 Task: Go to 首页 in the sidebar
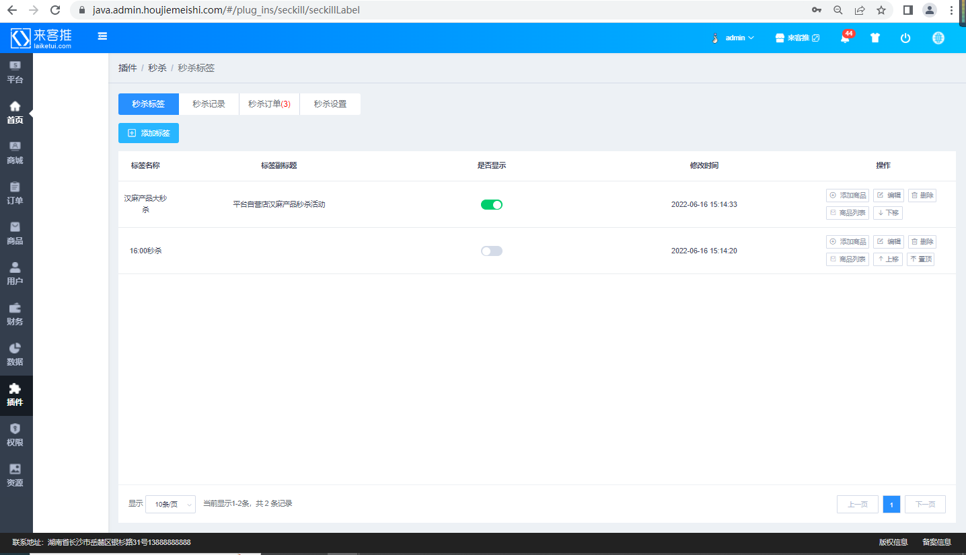(15, 112)
